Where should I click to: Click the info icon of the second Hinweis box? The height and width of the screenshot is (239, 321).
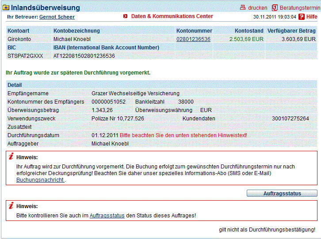click(11, 205)
